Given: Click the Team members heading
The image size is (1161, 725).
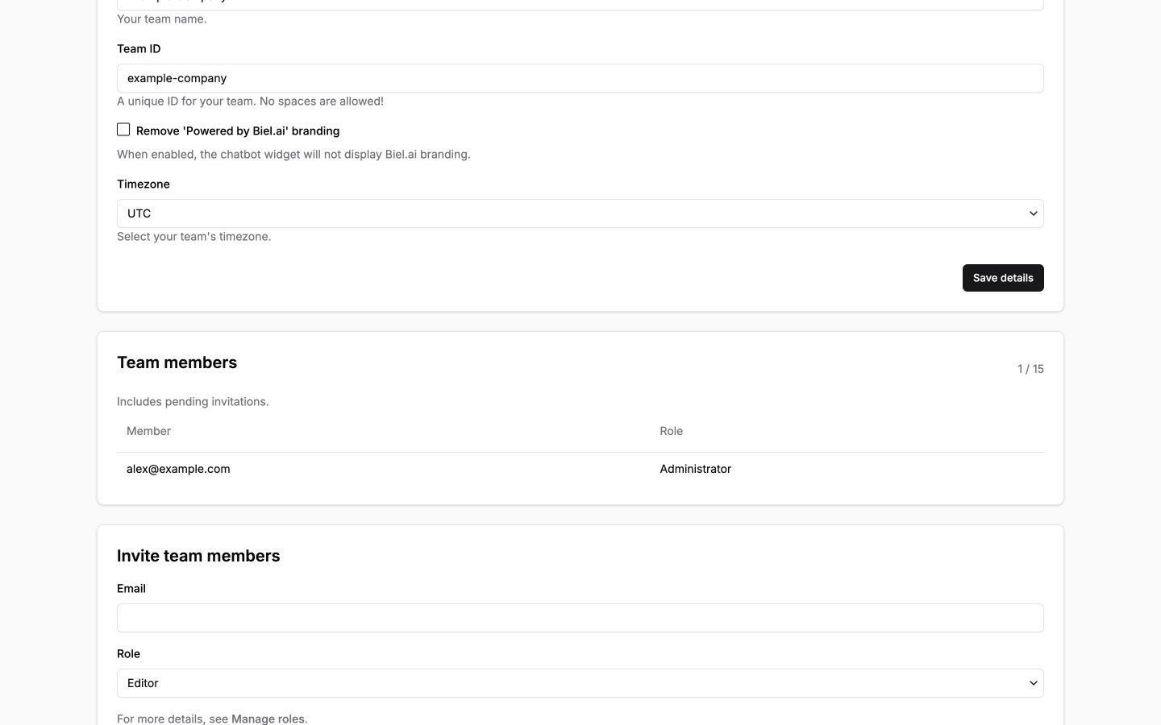Looking at the screenshot, I should point(177,362).
